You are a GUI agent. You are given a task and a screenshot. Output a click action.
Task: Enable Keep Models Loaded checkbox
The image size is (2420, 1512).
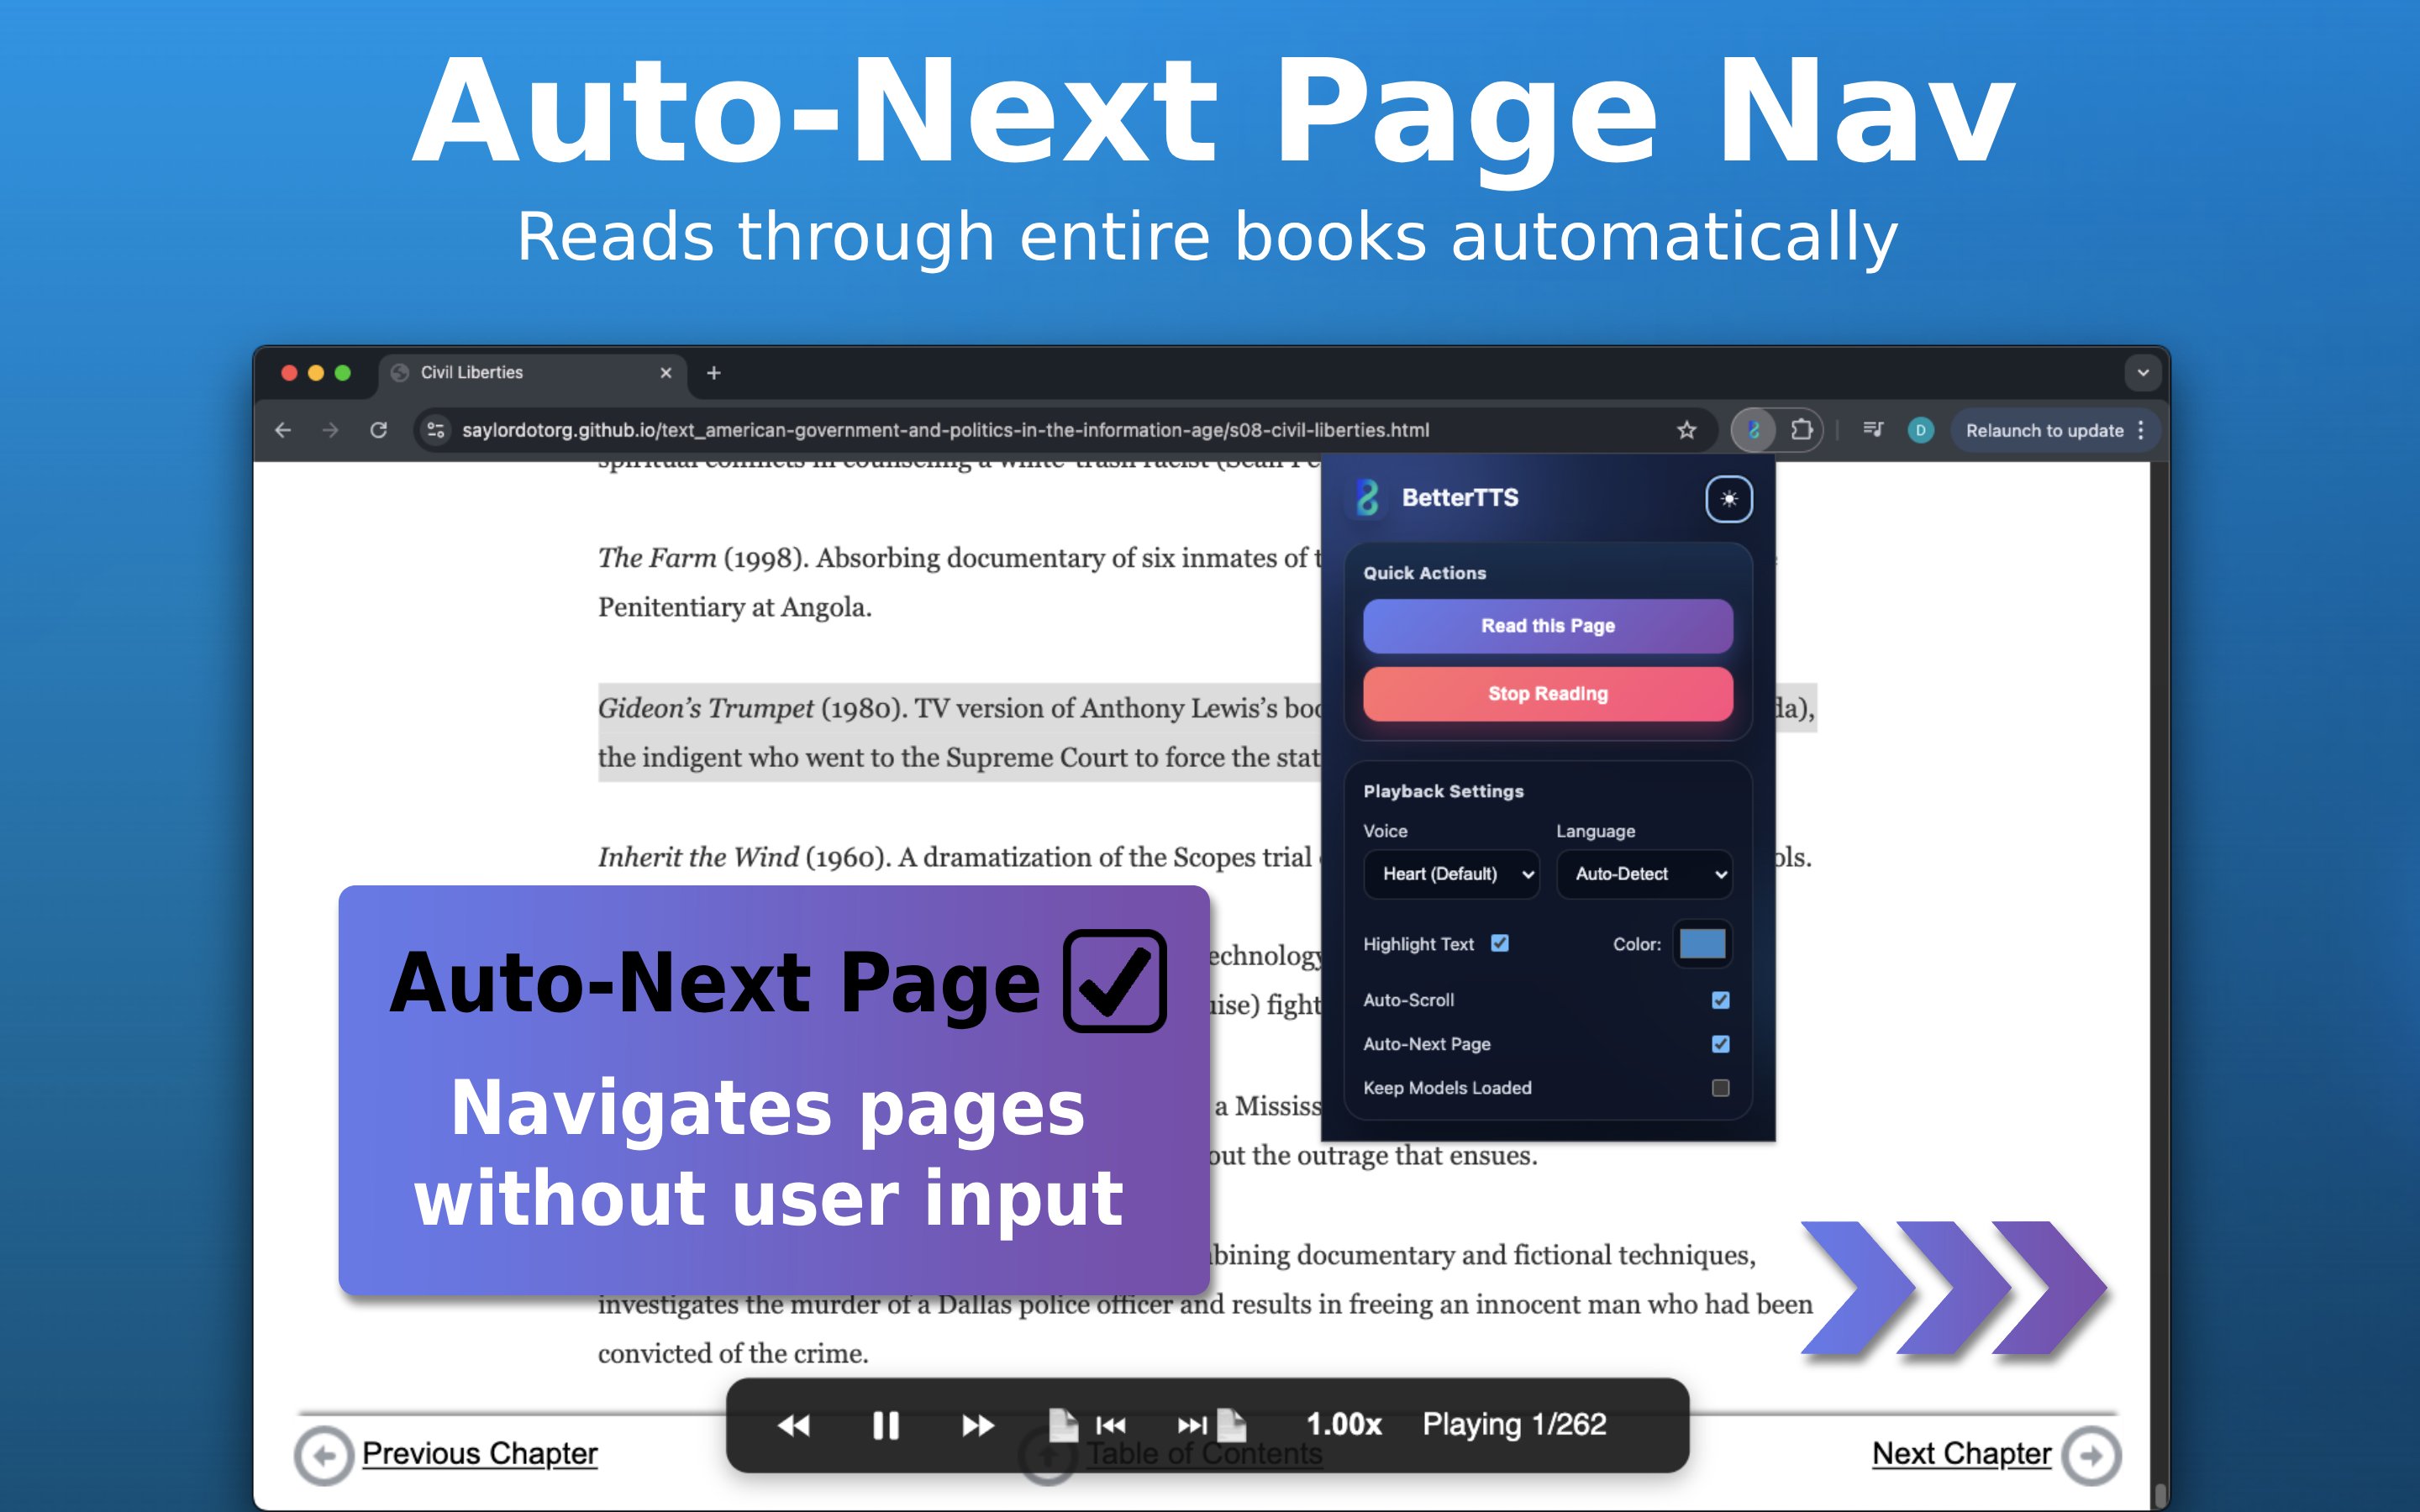[1721, 1088]
